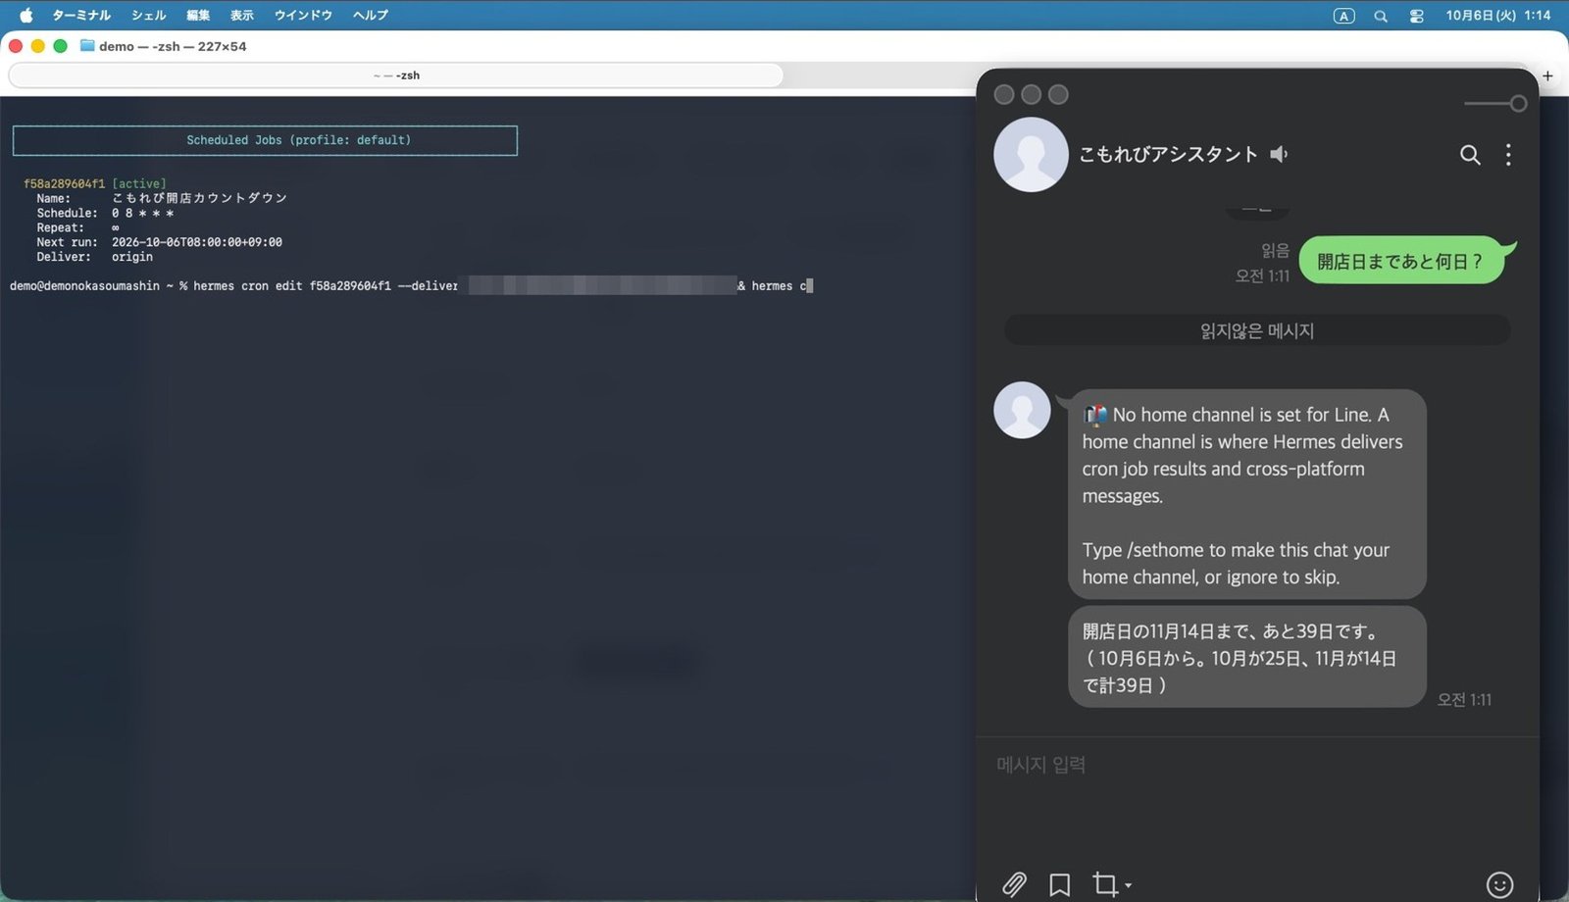Attach a file with the paperclip icon
The height and width of the screenshot is (902, 1569).
[1014, 884]
